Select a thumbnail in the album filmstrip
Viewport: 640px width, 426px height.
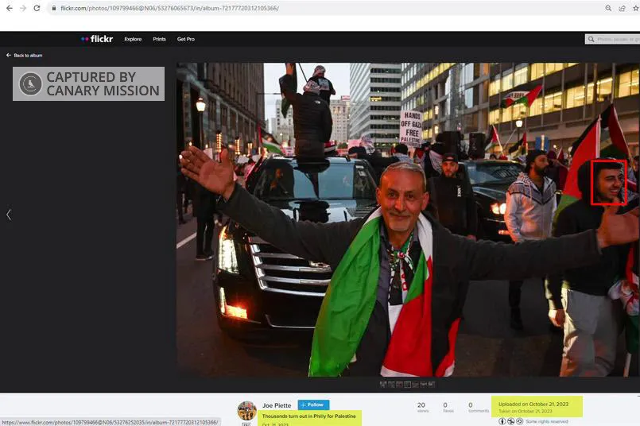pos(408,385)
